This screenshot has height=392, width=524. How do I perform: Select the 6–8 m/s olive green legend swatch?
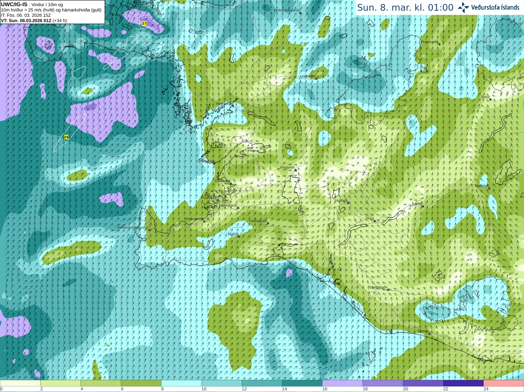141,383
